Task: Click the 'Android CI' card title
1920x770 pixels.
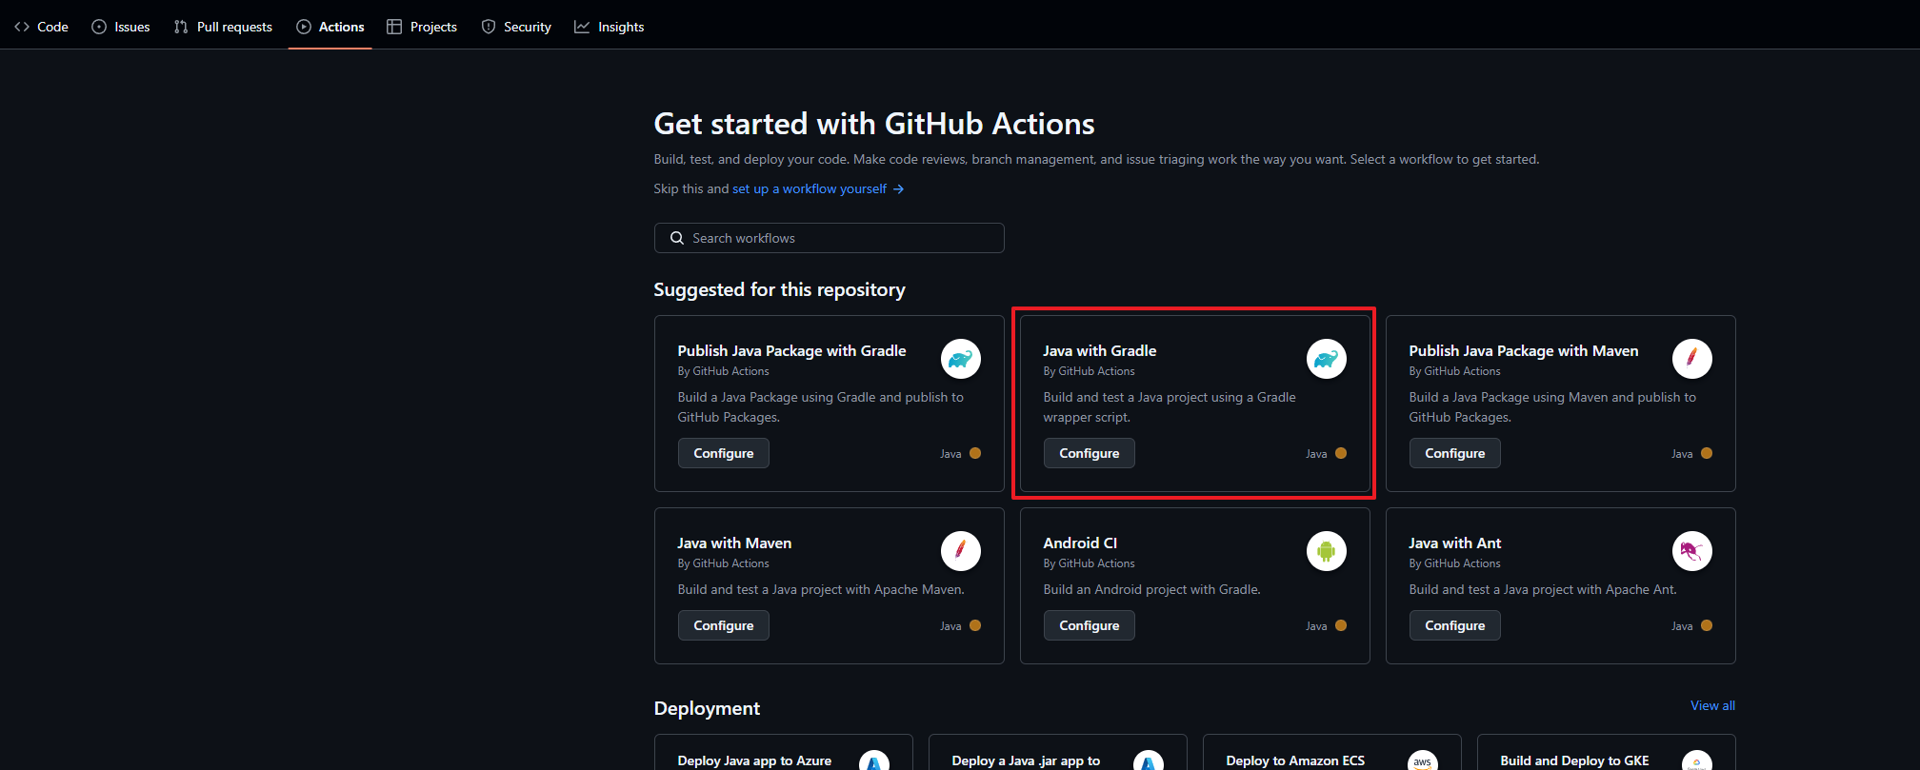Action: 1080,543
